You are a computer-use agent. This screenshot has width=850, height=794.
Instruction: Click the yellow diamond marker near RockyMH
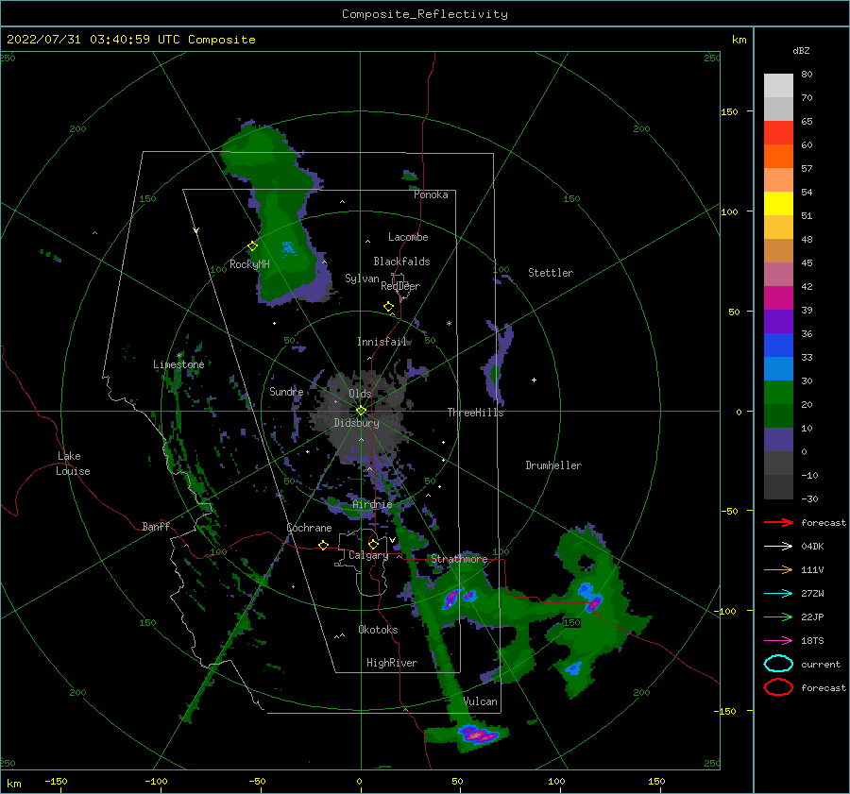coord(252,246)
